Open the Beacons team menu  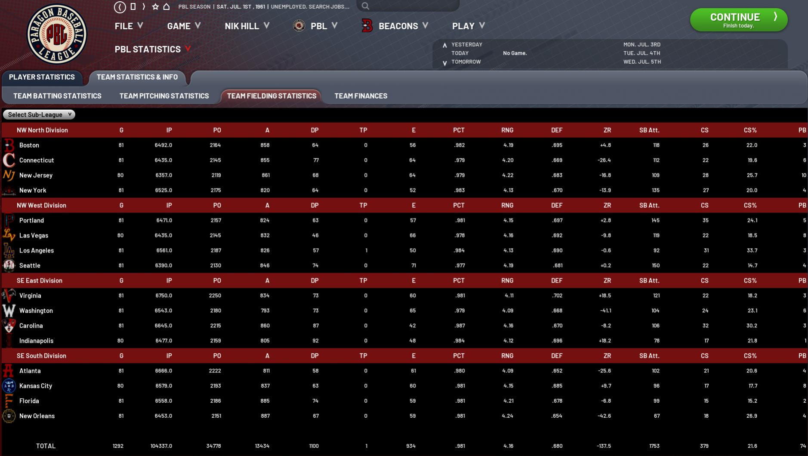398,26
